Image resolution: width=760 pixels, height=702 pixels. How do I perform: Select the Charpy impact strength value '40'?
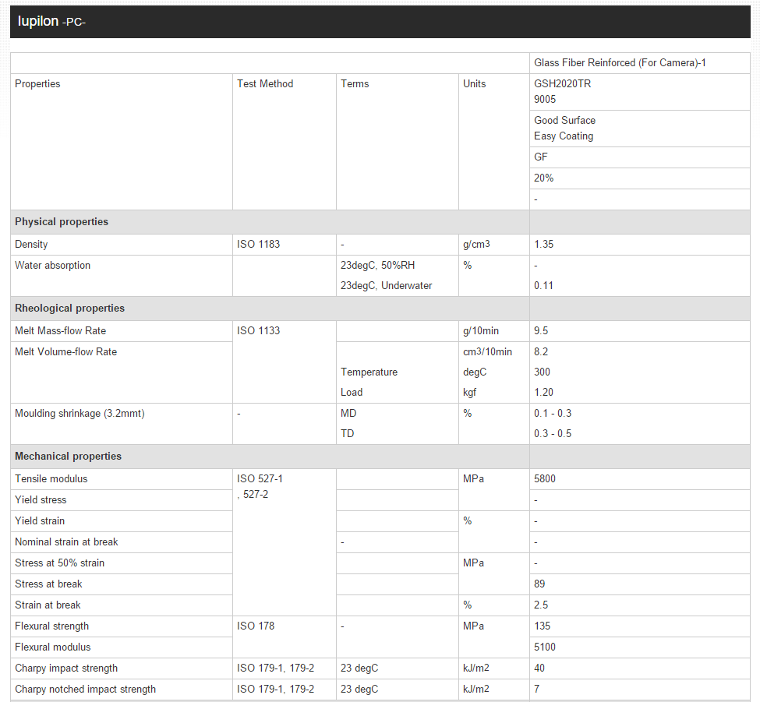(539, 668)
